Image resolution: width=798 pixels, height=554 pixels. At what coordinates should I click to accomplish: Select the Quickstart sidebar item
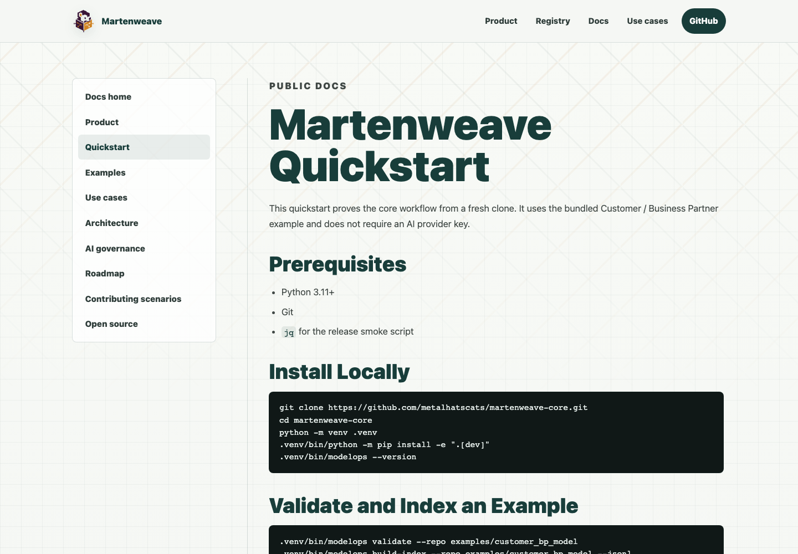coord(144,147)
